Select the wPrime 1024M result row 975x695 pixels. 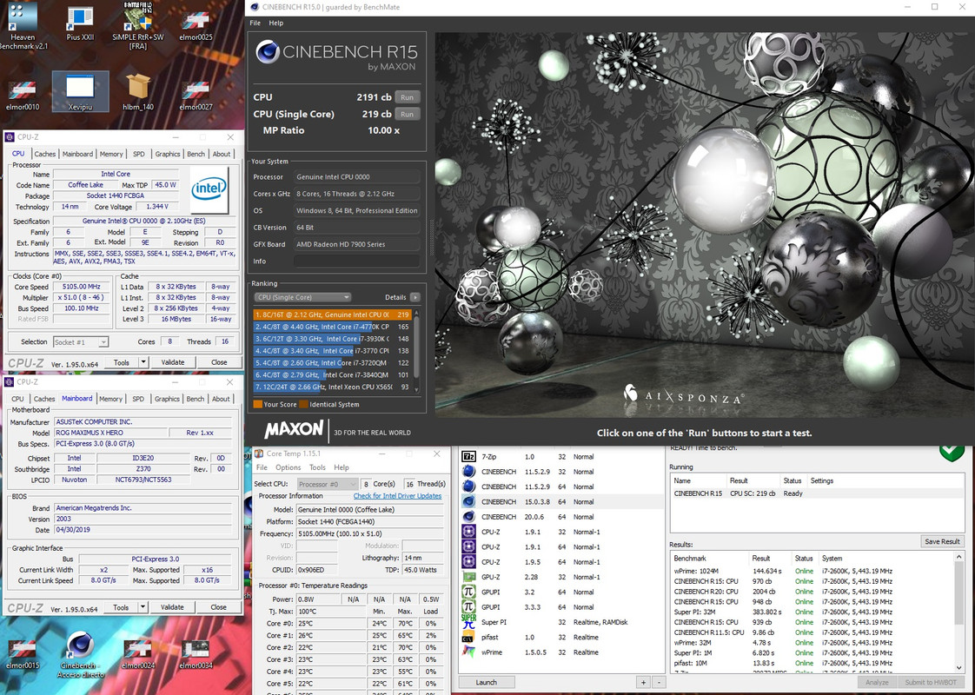pyautogui.click(x=812, y=571)
